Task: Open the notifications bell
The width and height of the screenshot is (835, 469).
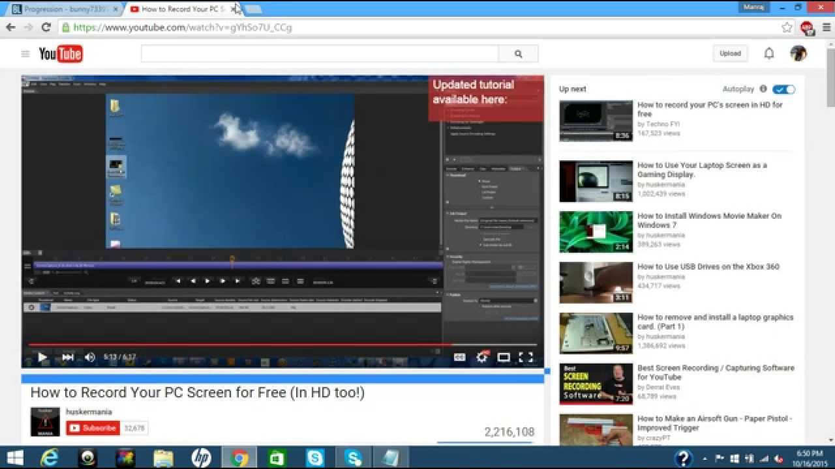Action: click(x=769, y=54)
